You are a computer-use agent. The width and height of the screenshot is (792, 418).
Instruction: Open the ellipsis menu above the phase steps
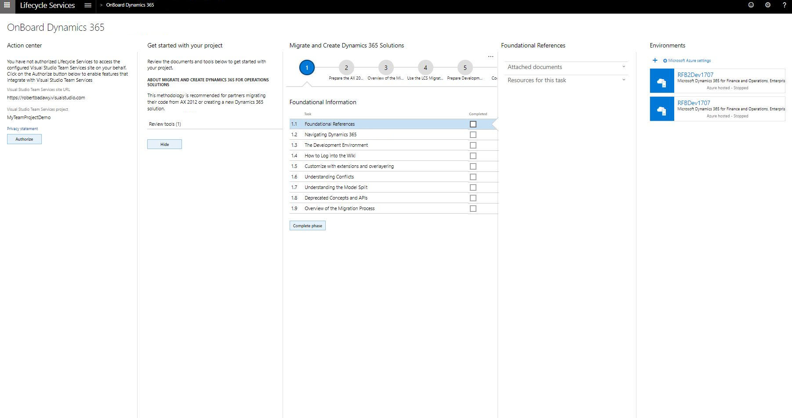[491, 56]
